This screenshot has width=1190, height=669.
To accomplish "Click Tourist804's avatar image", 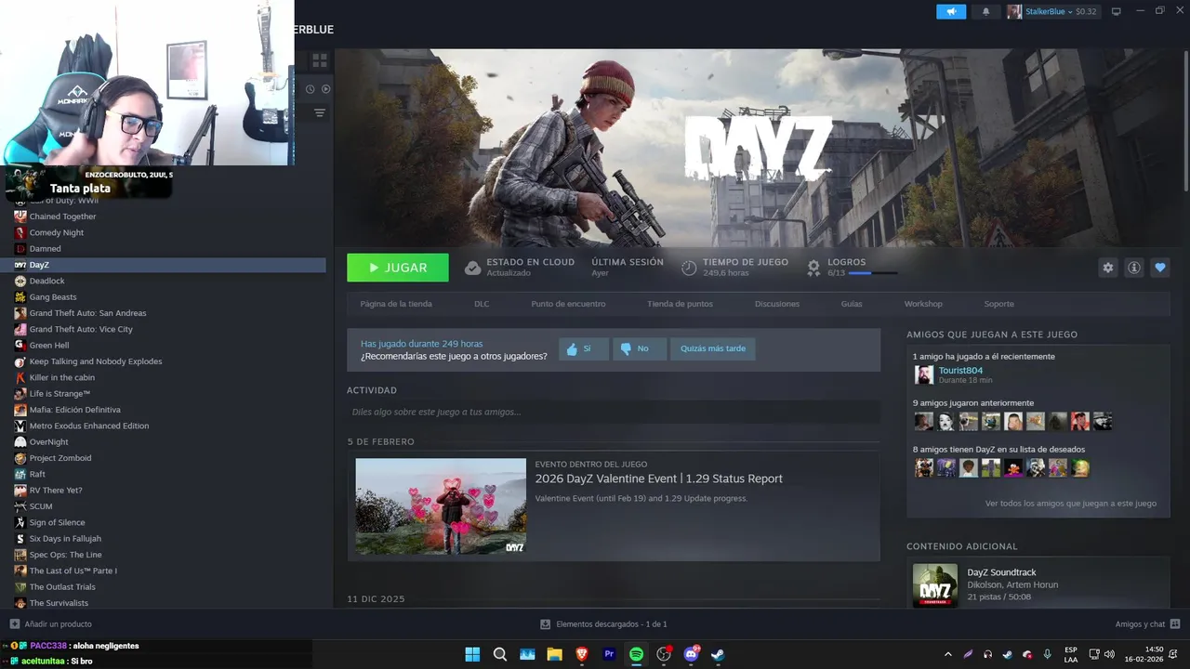I will pos(924,374).
